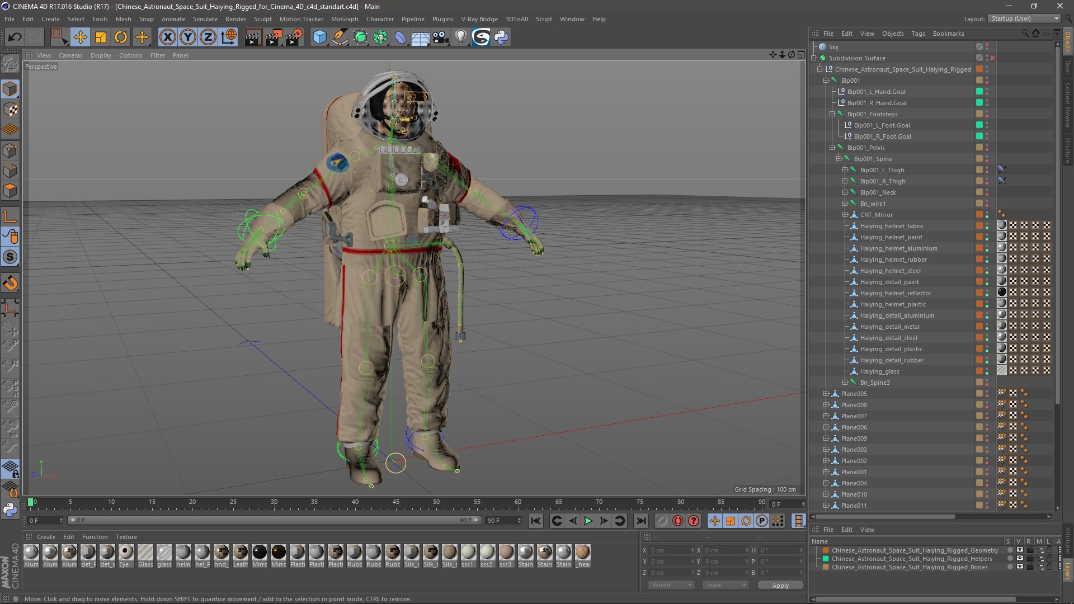Open Edit Render Settings icon
This screenshot has height=604, width=1074.
click(294, 37)
